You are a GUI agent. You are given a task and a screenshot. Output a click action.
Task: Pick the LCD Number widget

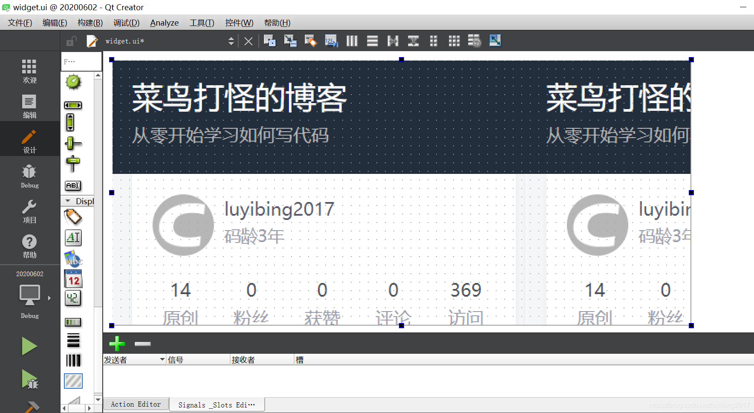click(73, 298)
